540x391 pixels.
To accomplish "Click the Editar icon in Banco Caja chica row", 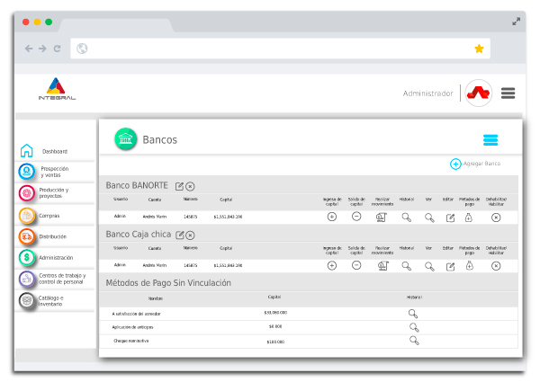I will pos(450,265).
